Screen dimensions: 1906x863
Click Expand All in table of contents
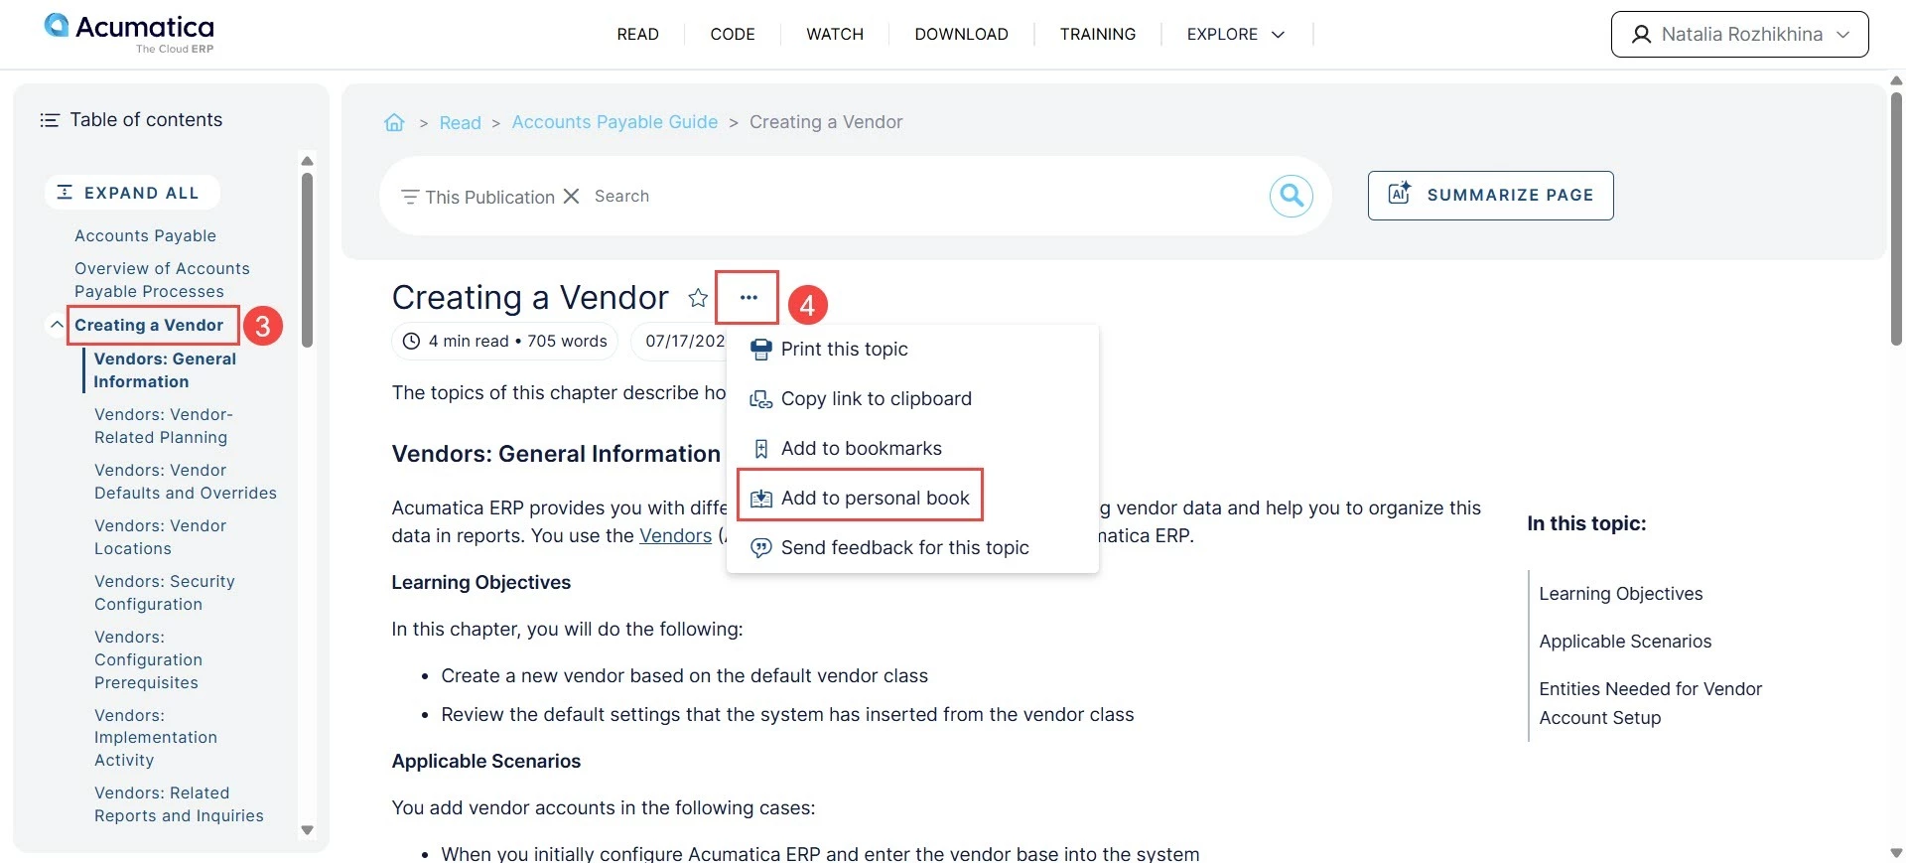[x=132, y=193]
